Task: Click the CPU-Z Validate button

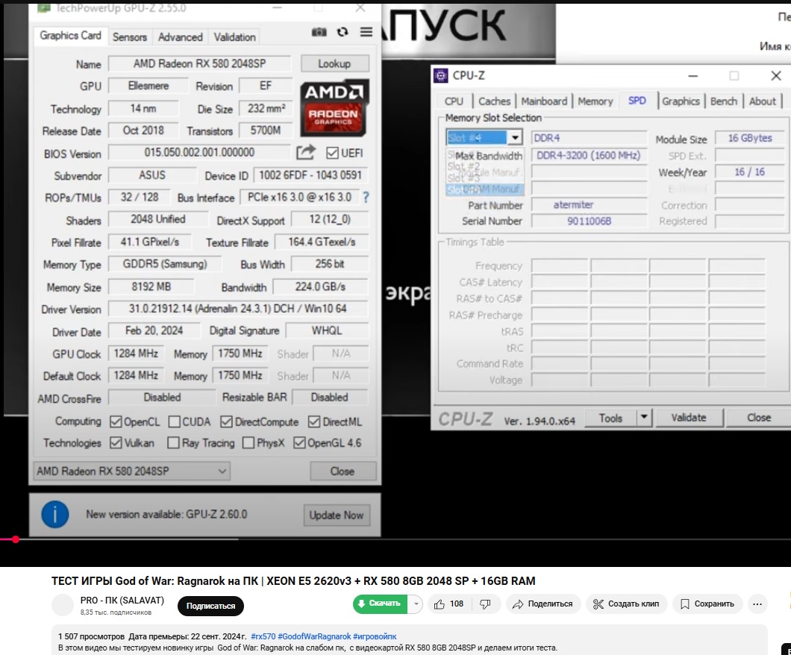Action: (x=689, y=418)
